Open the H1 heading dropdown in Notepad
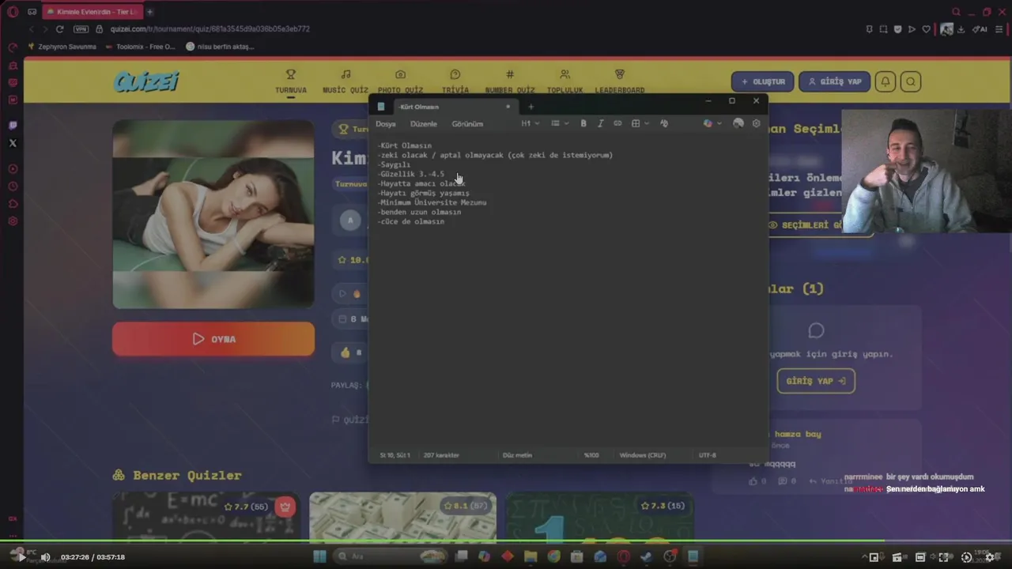The width and height of the screenshot is (1012, 569). 531,123
